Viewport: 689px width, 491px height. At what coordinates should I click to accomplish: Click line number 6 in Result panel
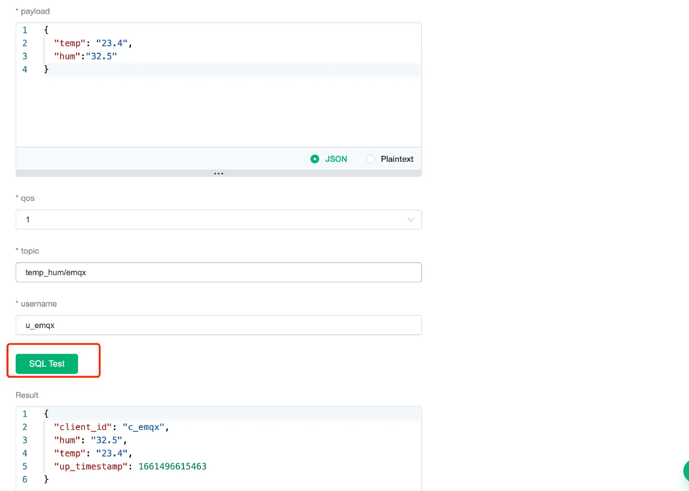point(25,479)
